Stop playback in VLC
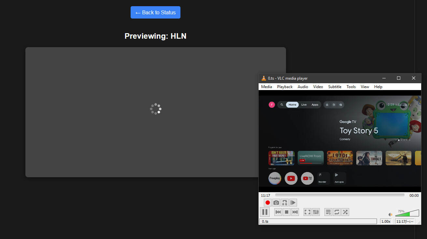Viewport: 427px width, 239px height. (287, 212)
